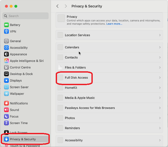The height and width of the screenshot is (147, 168).
Task: Click the Focus moon icon
Action: point(7,116)
